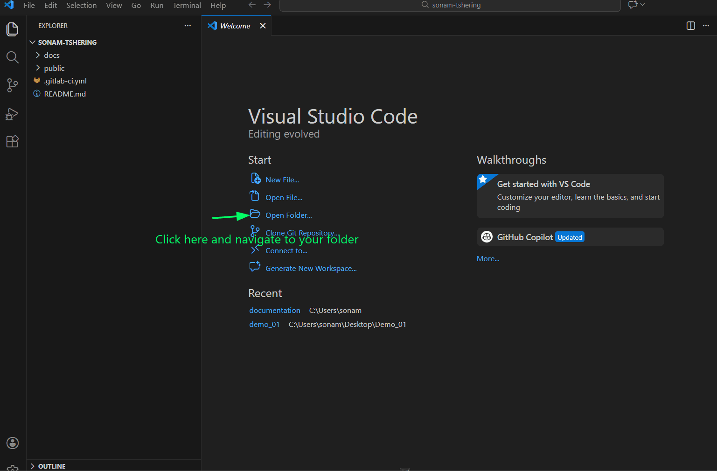The image size is (717, 471).
Task: Click the New File... link
Action: pyautogui.click(x=282, y=180)
